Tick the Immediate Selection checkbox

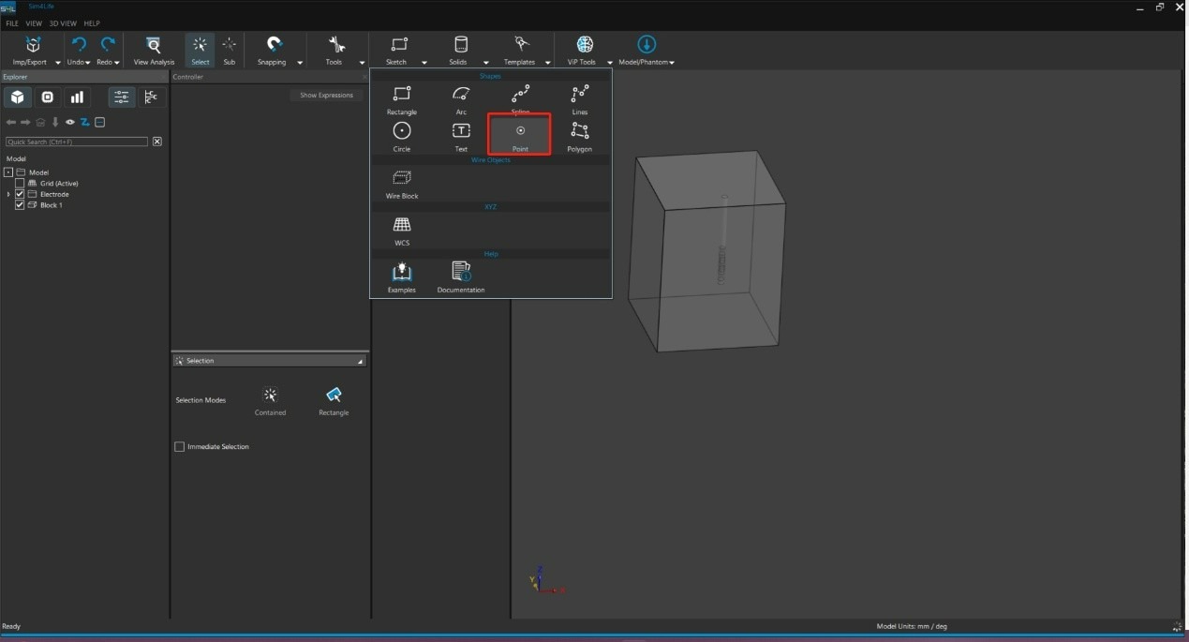[180, 447]
